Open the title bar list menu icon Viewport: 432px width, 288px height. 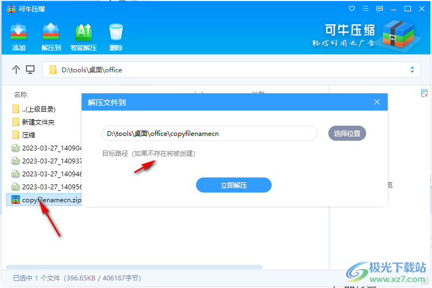pos(366,9)
